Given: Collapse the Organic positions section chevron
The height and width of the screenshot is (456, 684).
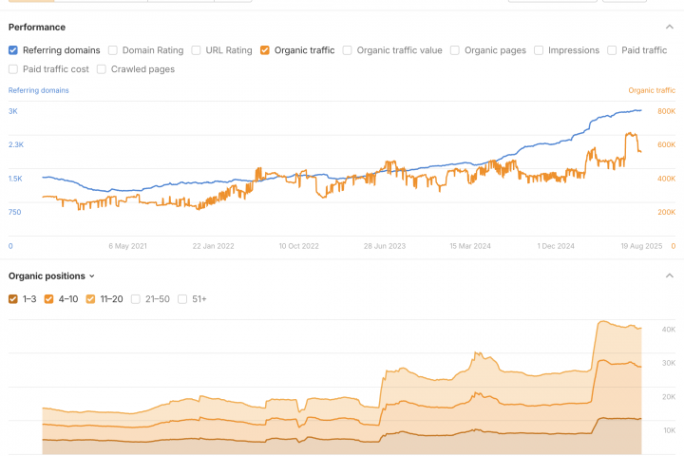Looking at the screenshot, I should [670, 275].
